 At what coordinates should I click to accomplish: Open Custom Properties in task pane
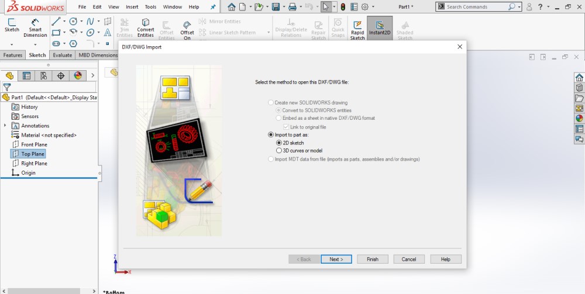click(x=579, y=129)
